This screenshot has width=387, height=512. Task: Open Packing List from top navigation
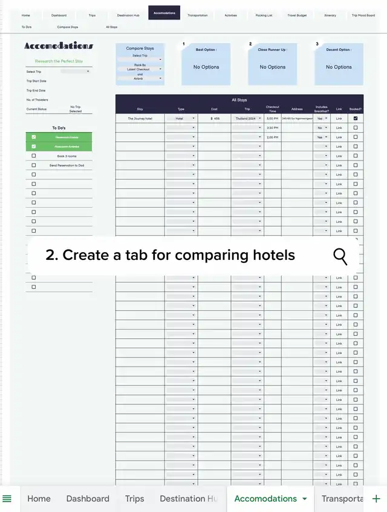[264, 15]
